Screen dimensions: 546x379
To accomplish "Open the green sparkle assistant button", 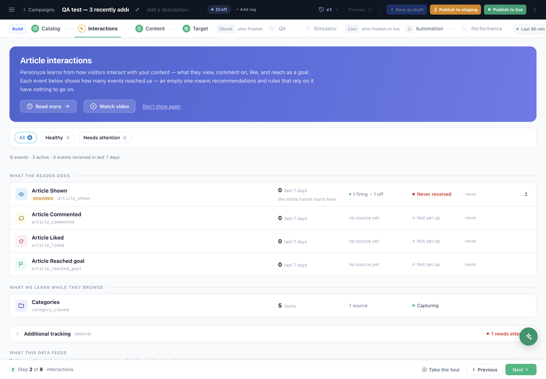I will pos(529,337).
